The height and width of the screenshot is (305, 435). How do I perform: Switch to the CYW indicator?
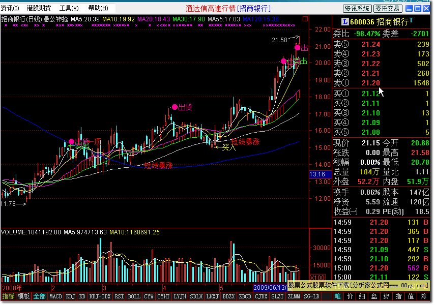coord(149,296)
